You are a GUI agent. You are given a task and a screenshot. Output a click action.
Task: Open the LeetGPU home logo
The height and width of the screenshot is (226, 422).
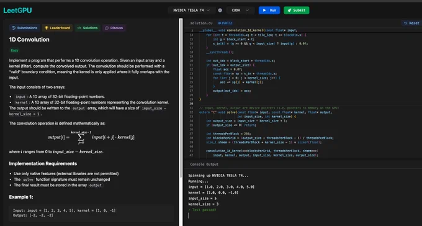[x=17, y=10]
